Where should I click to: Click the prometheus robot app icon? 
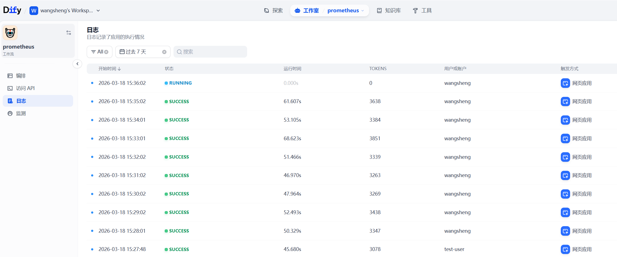(10, 33)
